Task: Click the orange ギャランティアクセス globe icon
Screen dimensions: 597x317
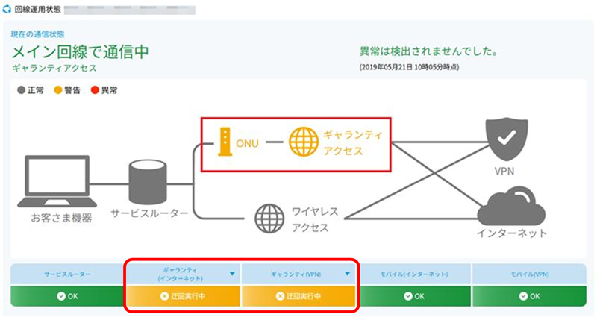Action: [302, 141]
